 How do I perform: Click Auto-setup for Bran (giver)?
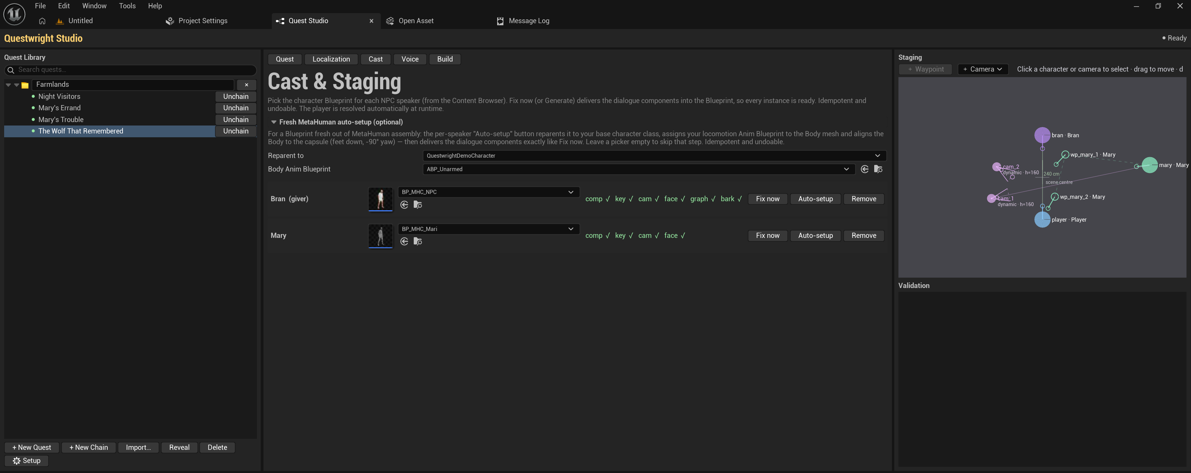tap(815, 198)
